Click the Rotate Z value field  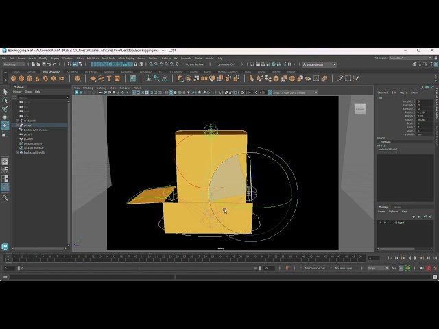coord(425,120)
